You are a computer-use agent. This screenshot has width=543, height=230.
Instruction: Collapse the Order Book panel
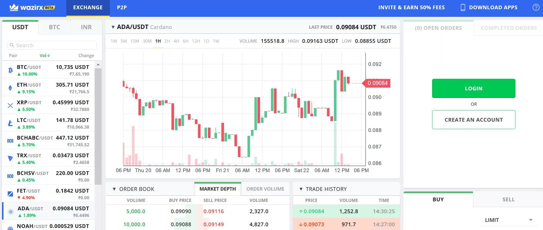[x=114, y=189]
